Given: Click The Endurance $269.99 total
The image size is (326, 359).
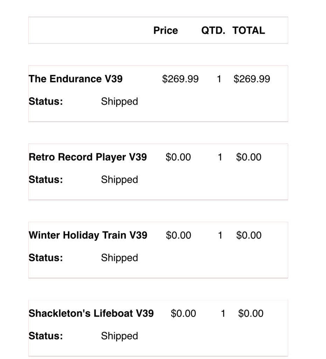Looking at the screenshot, I should (x=252, y=79).
